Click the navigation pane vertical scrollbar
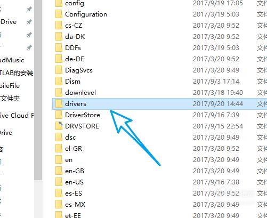Image resolution: width=267 pixels, height=218 pixels. 38,90
